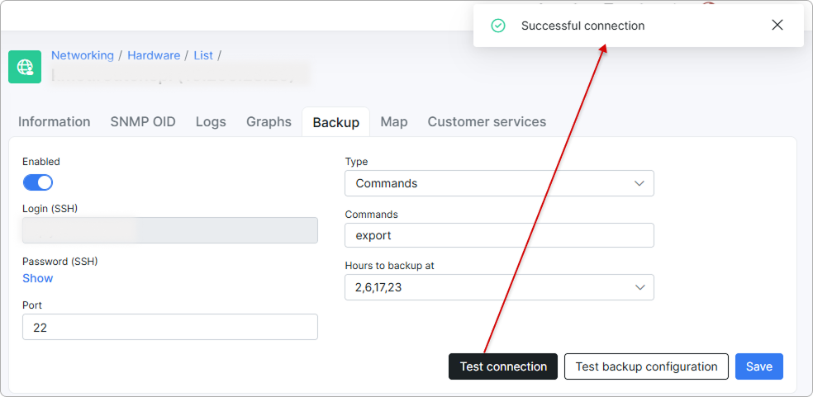813x397 pixels.
Task: Follow the List breadcrumb link
Action: click(203, 55)
